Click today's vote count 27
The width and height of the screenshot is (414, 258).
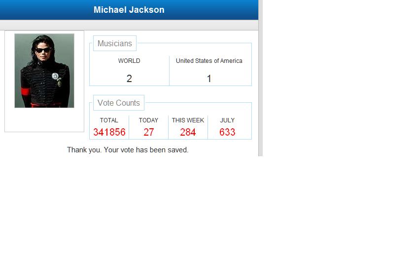click(148, 132)
